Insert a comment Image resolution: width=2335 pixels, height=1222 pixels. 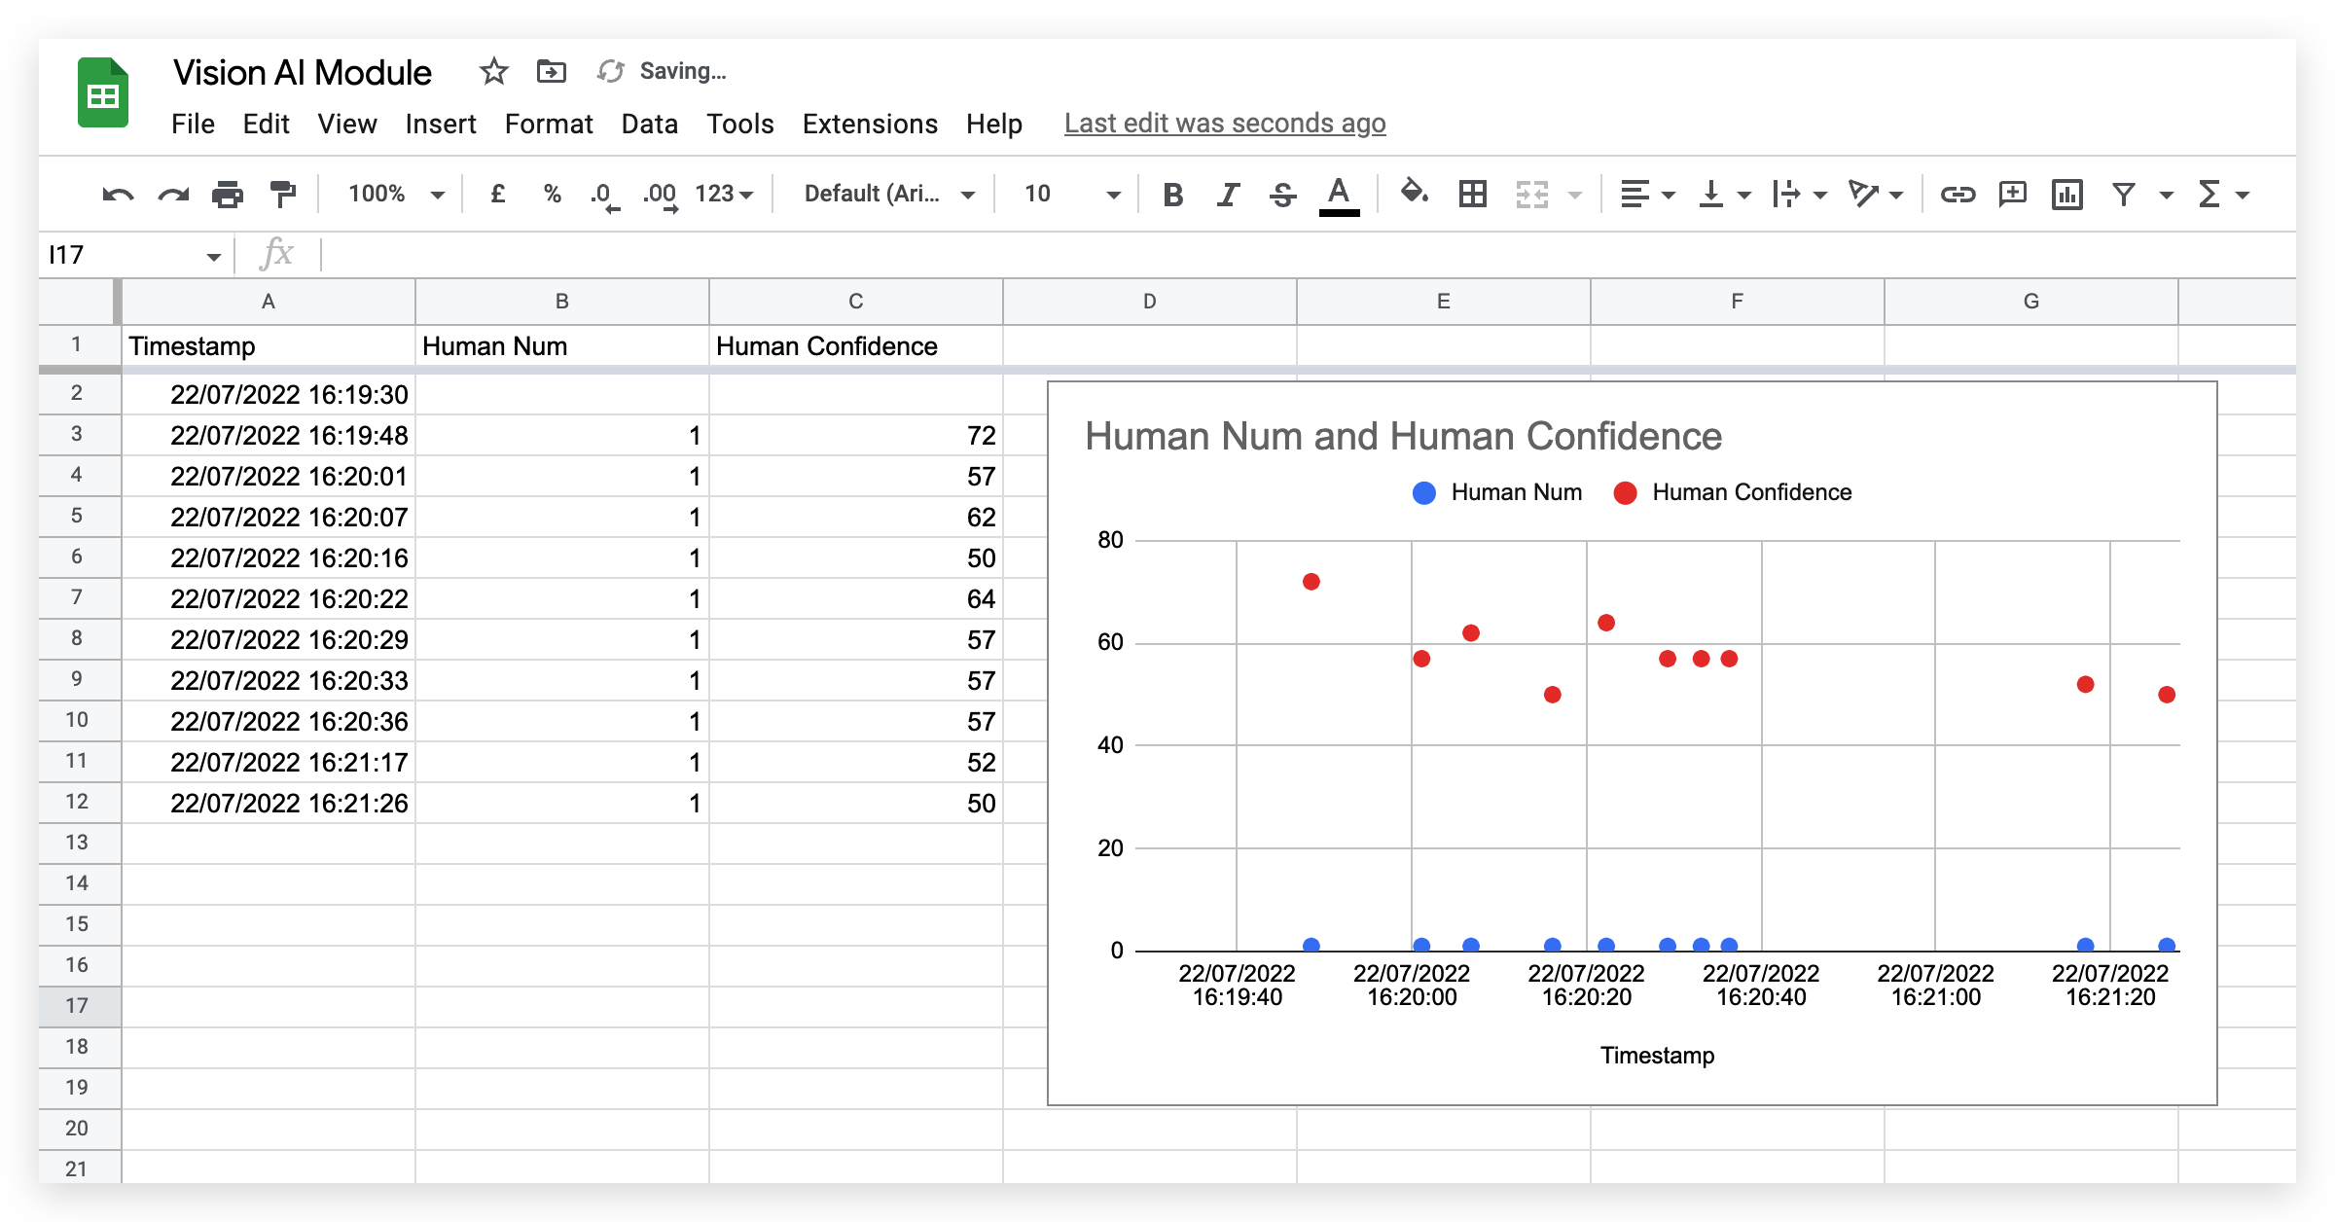[2012, 195]
